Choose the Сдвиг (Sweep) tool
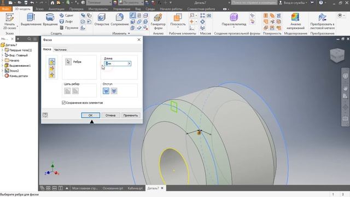This screenshot has width=350, height=197. click(x=67, y=15)
